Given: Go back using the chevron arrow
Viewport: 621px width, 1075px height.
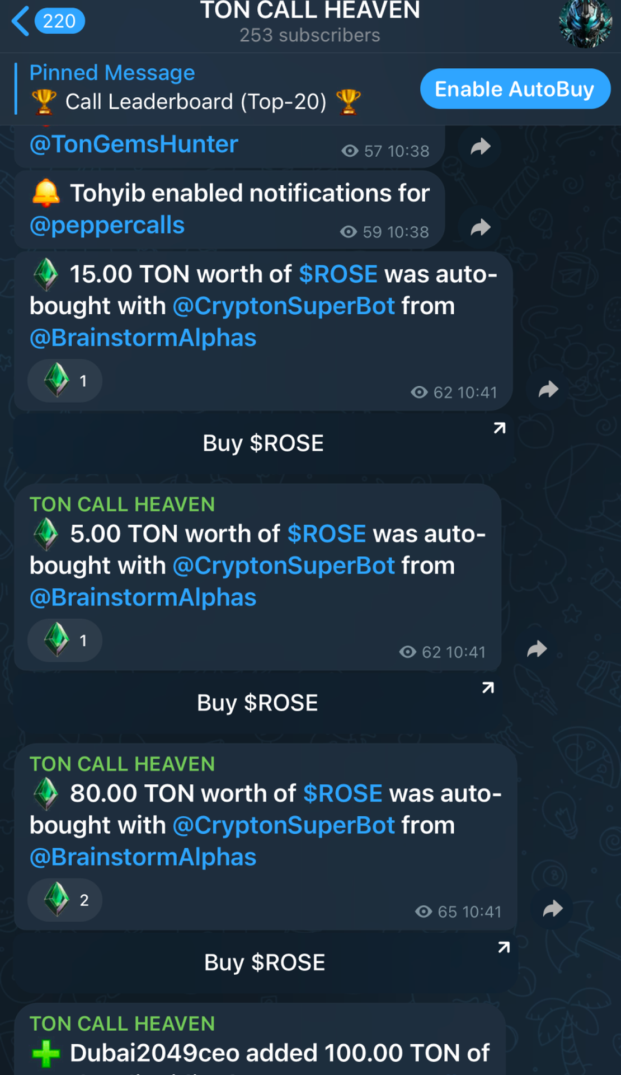Looking at the screenshot, I should (21, 21).
